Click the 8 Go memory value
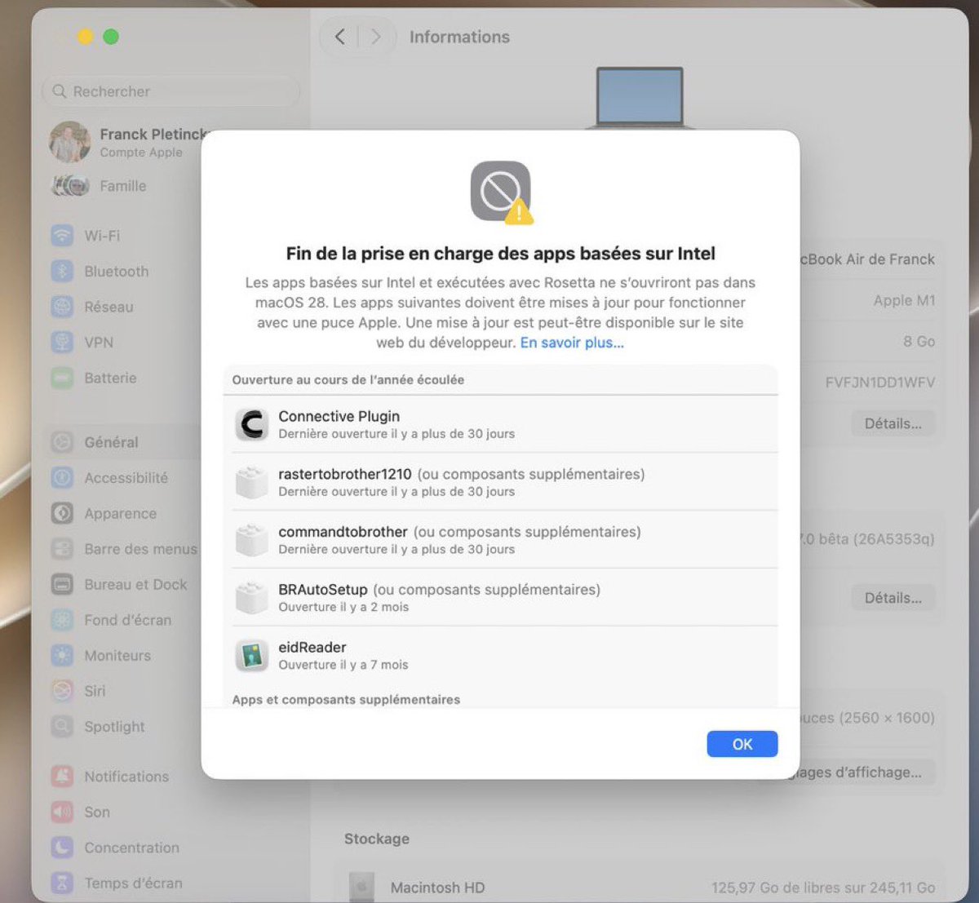The image size is (979, 903). coord(919,341)
